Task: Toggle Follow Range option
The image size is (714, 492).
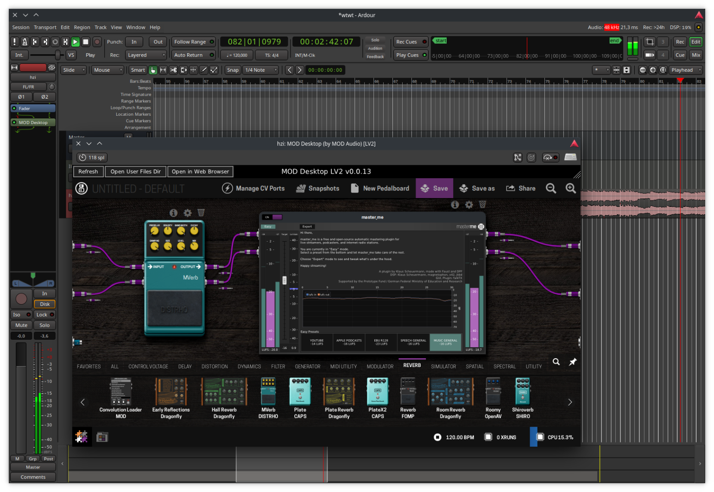Action: tap(193, 42)
